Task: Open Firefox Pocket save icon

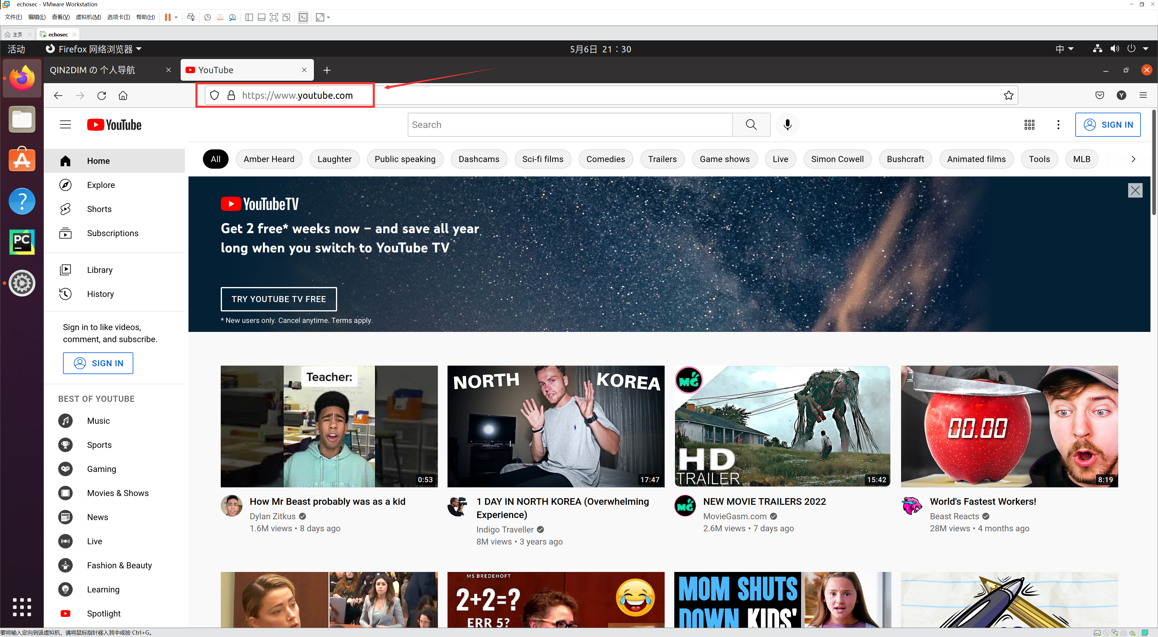Action: click(x=1099, y=95)
